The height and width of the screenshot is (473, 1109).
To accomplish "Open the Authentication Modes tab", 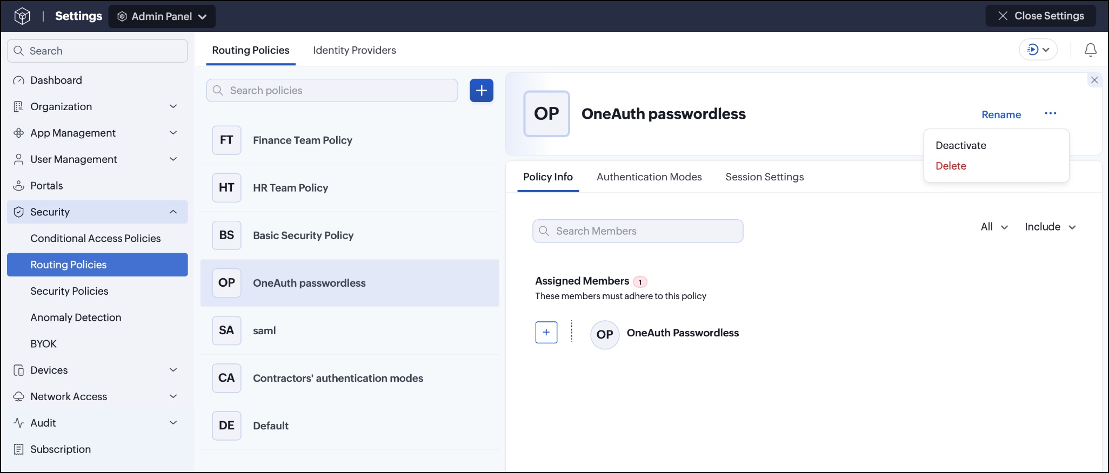I will click(x=649, y=177).
